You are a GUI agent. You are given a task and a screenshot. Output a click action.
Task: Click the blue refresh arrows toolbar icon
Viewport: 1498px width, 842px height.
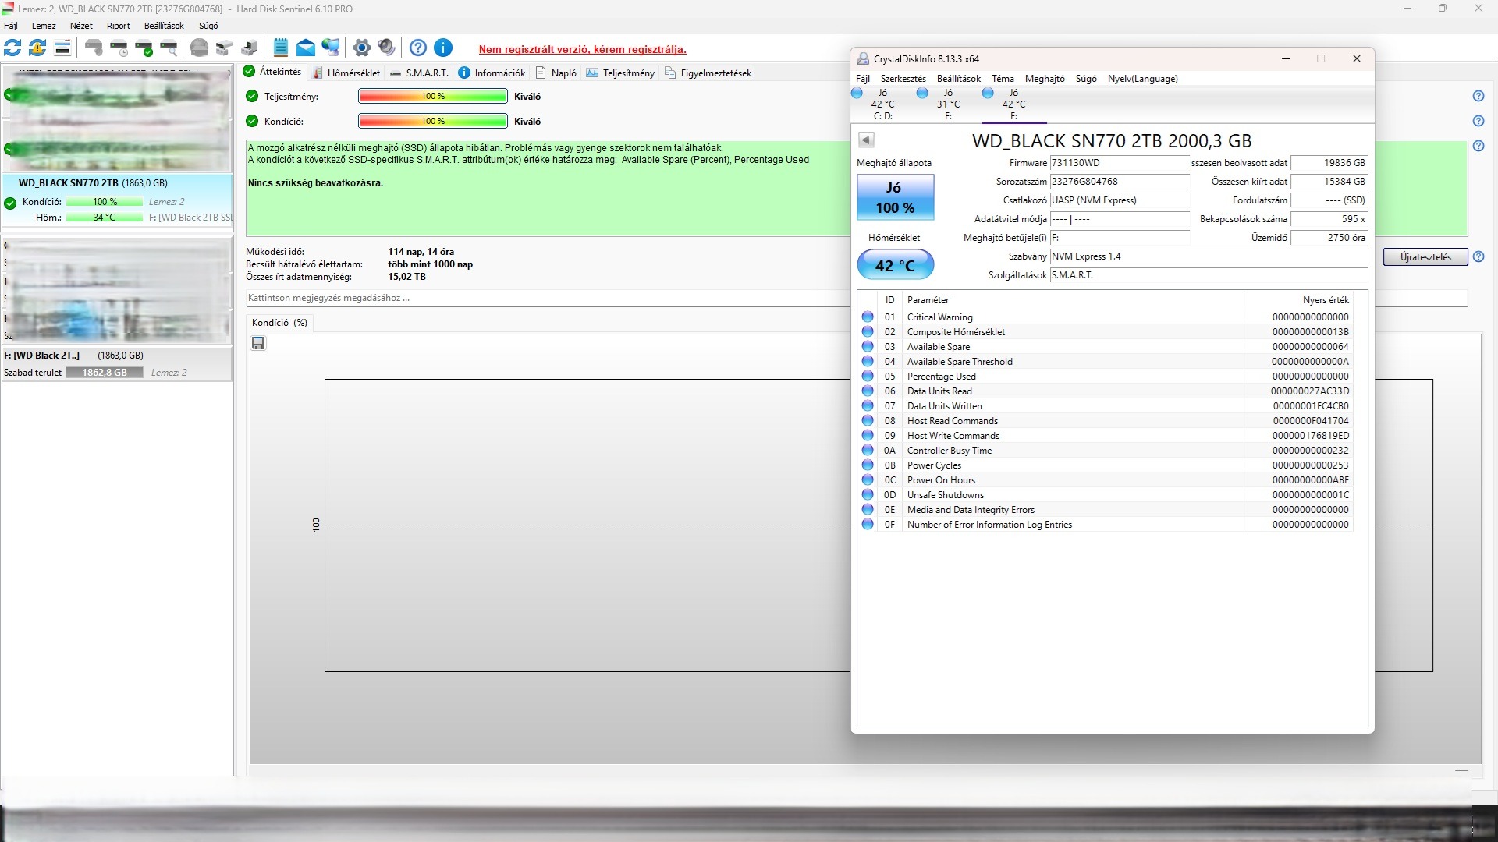pyautogui.click(x=12, y=48)
